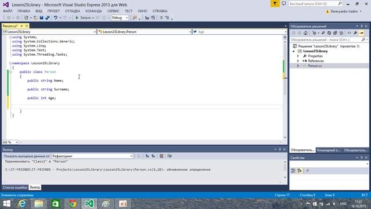371x209 pixels.
Task: Open the Pending Changes Filter icon
Action: (x=314, y=33)
